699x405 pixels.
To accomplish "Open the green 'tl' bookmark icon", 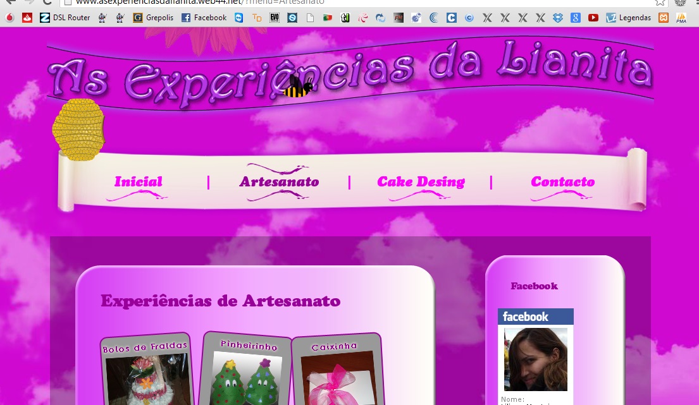I will [x=345, y=18].
